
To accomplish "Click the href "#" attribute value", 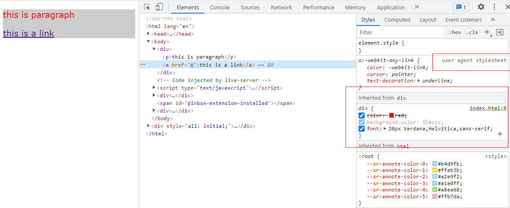I will [192, 65].
